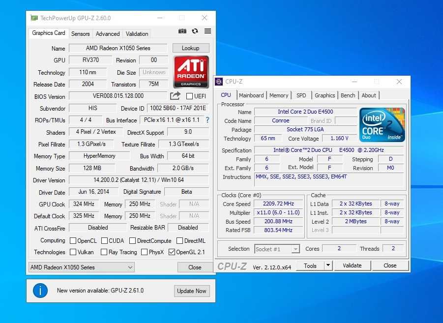
Task: Open the AMD Radeon X1050 Series dropdown
Action: (81, 267)
